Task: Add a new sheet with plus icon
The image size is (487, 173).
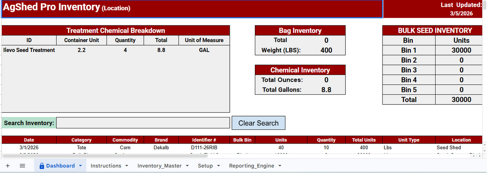Action: click(8, 165)
